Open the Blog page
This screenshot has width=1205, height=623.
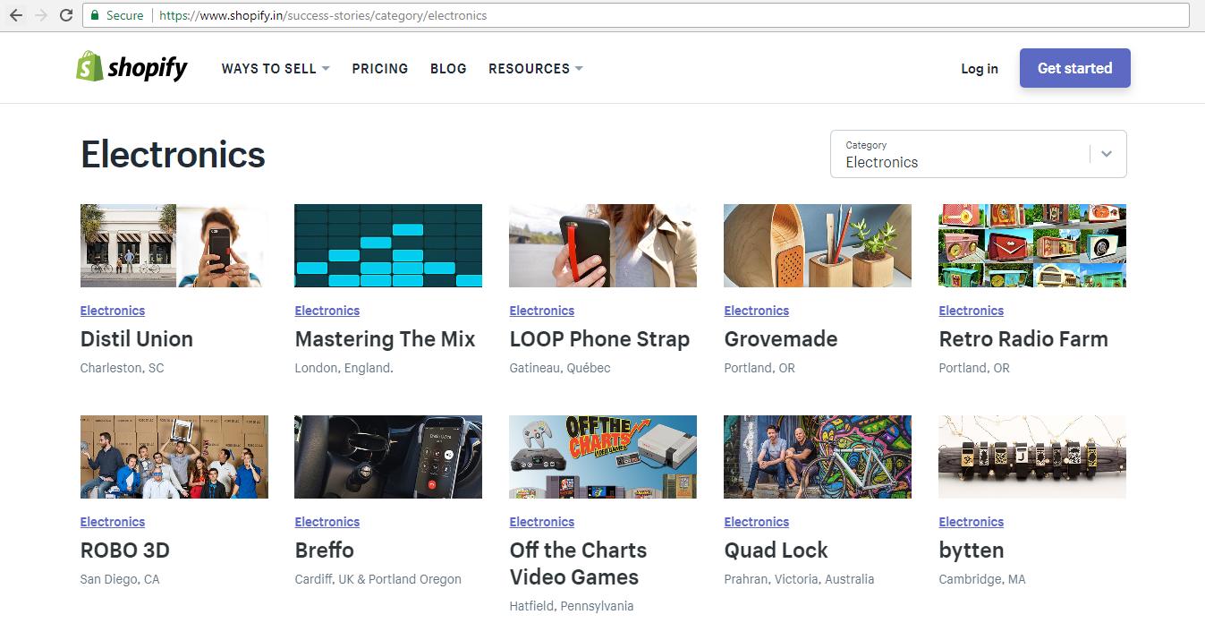(448, 68)
